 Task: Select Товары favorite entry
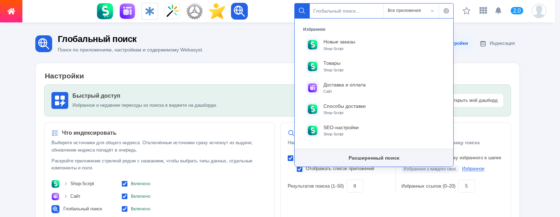[x=374, y=66]
